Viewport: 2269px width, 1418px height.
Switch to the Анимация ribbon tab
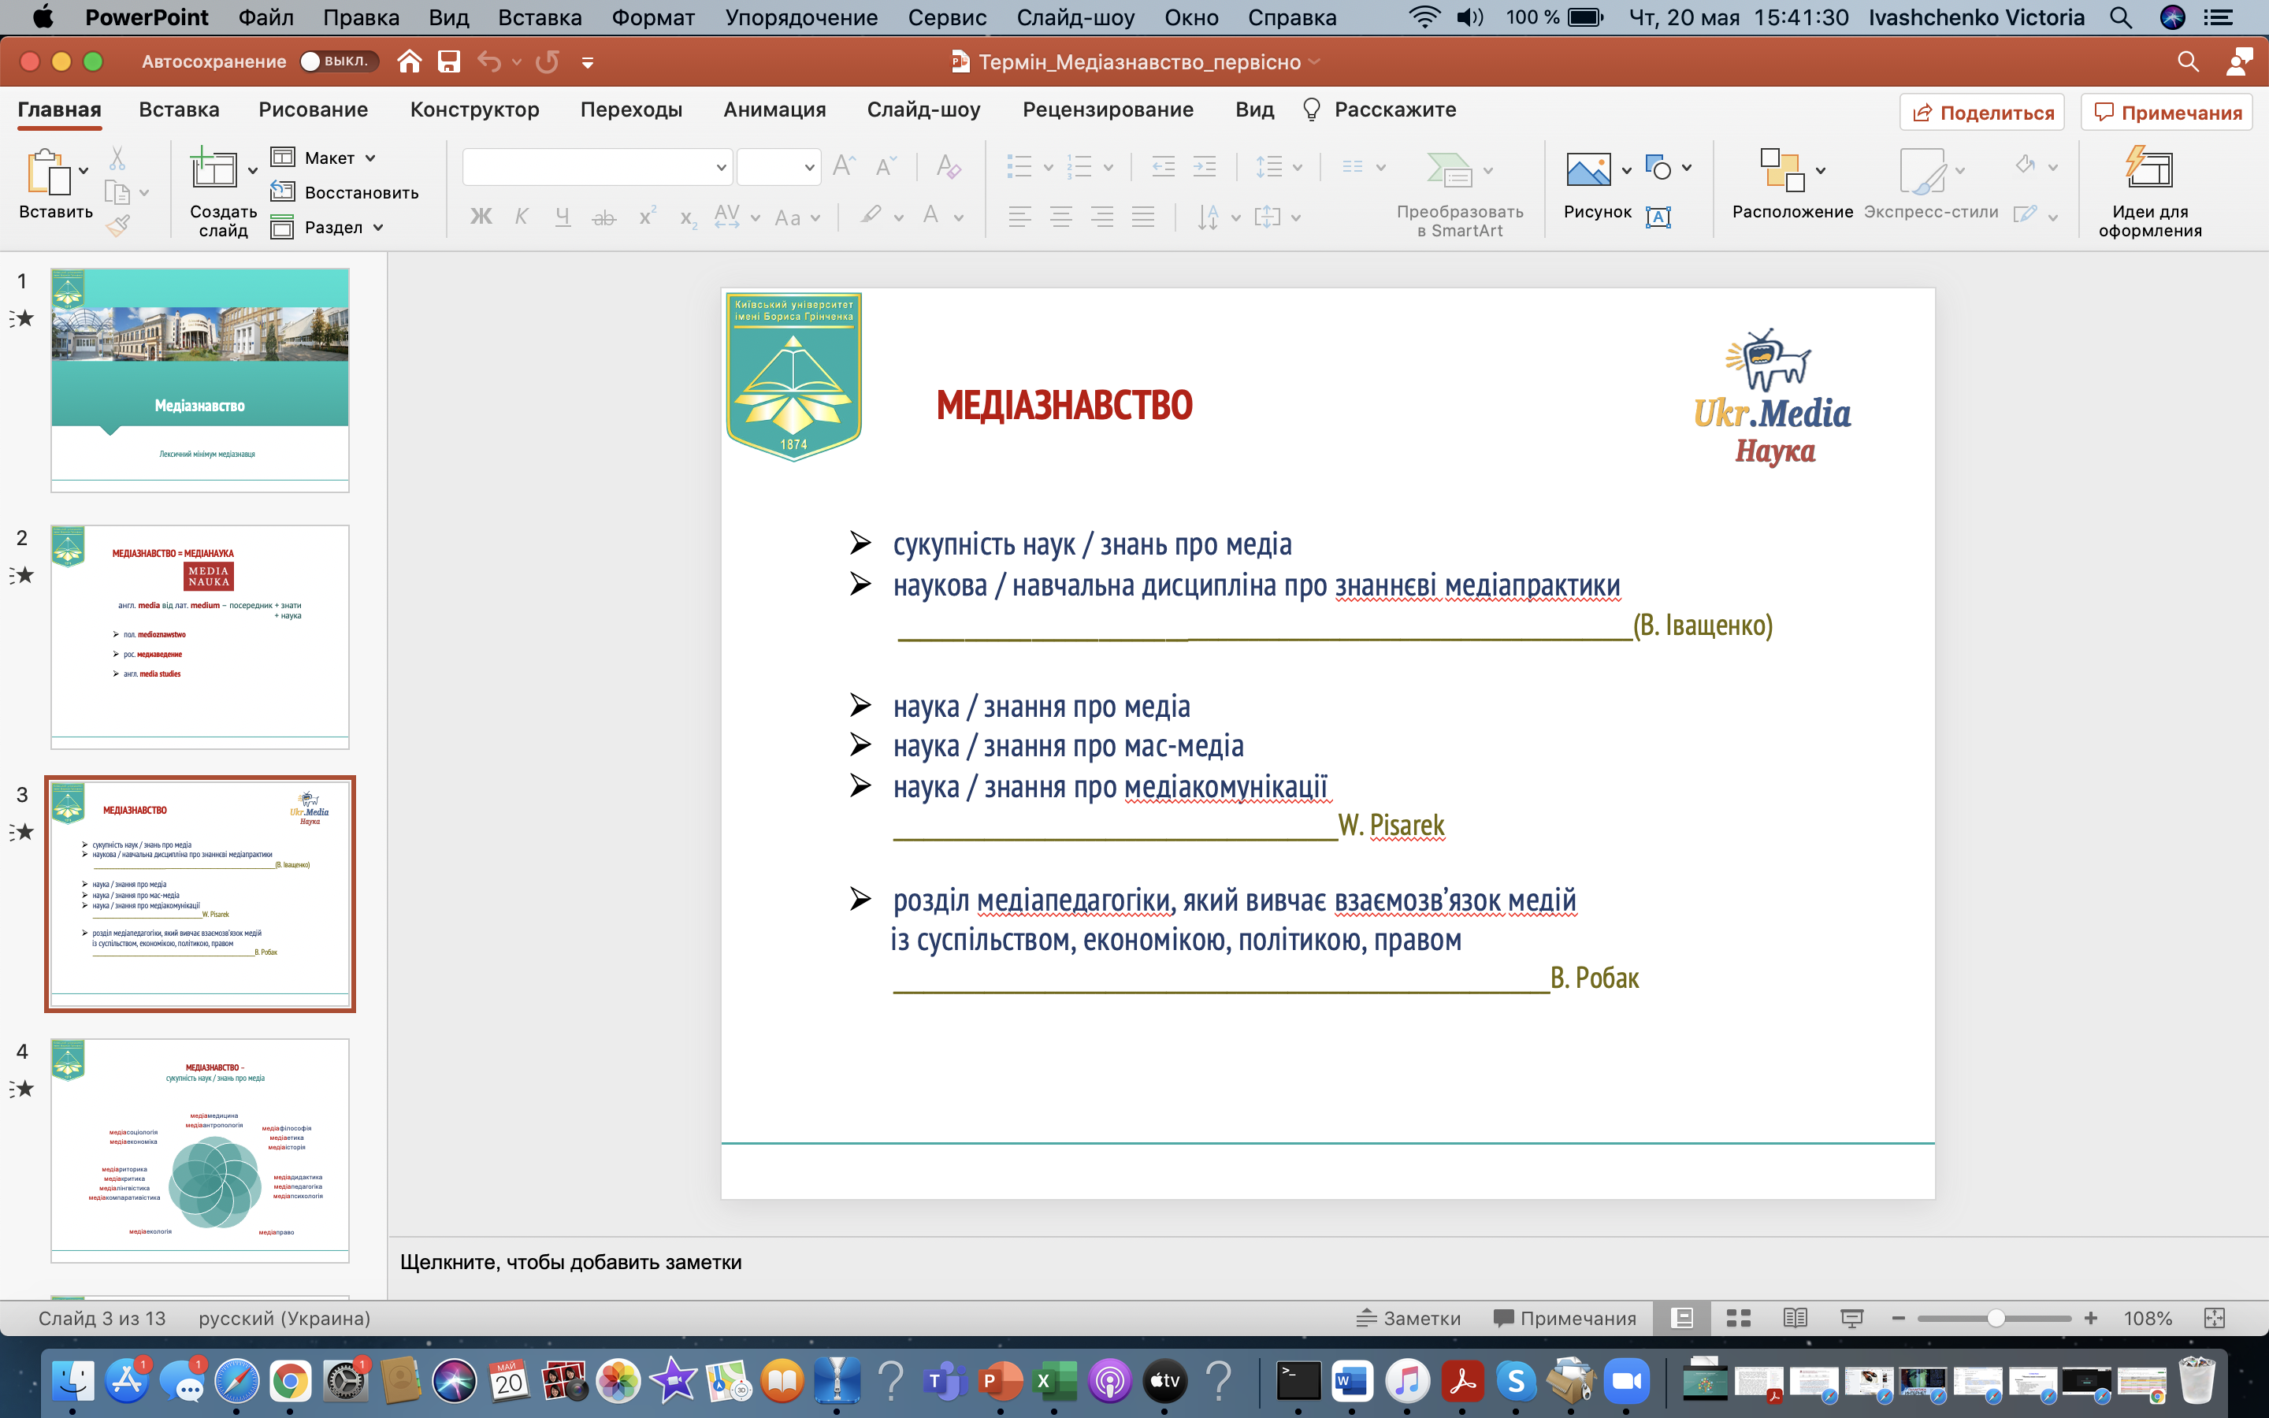(x=774, y=110)
